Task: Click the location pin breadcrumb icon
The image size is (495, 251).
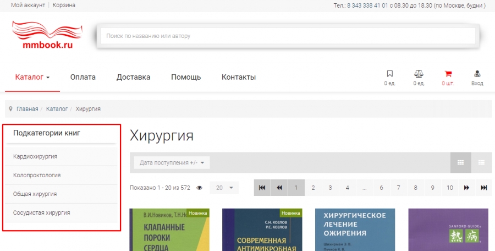Action: click(x=11, y=109)
